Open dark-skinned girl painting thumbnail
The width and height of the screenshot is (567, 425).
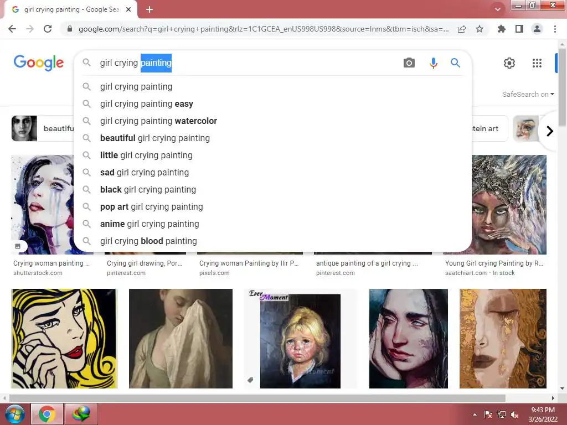509,205
